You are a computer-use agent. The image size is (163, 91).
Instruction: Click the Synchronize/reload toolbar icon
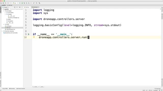(x=5, y=3)
